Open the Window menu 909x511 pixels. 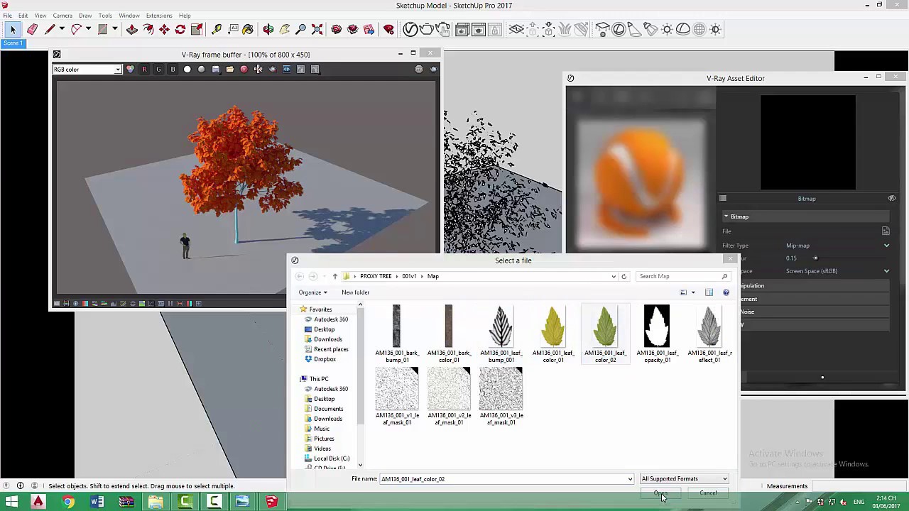click(129, 16)
